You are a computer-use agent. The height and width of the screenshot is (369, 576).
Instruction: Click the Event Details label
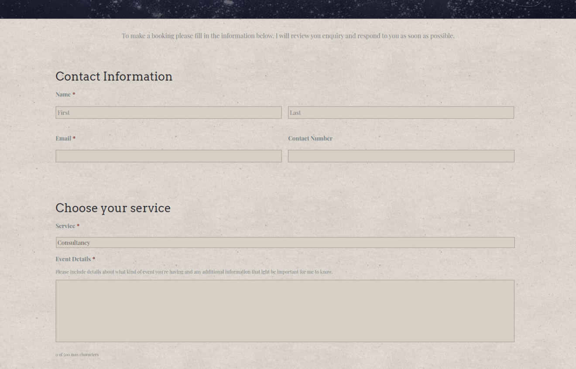[x=73, y=259]
